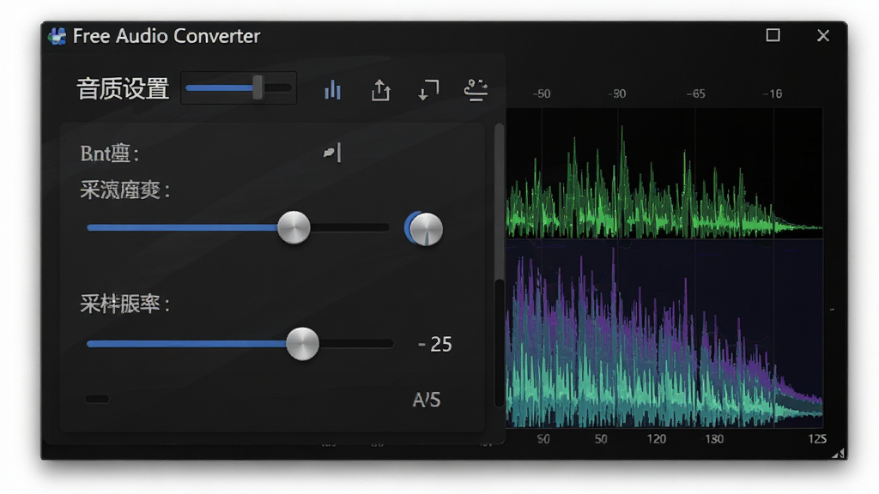The image size is (879, 494).
Task: Click the 130 axis label below spectrum
Action: tap(714, 438)
